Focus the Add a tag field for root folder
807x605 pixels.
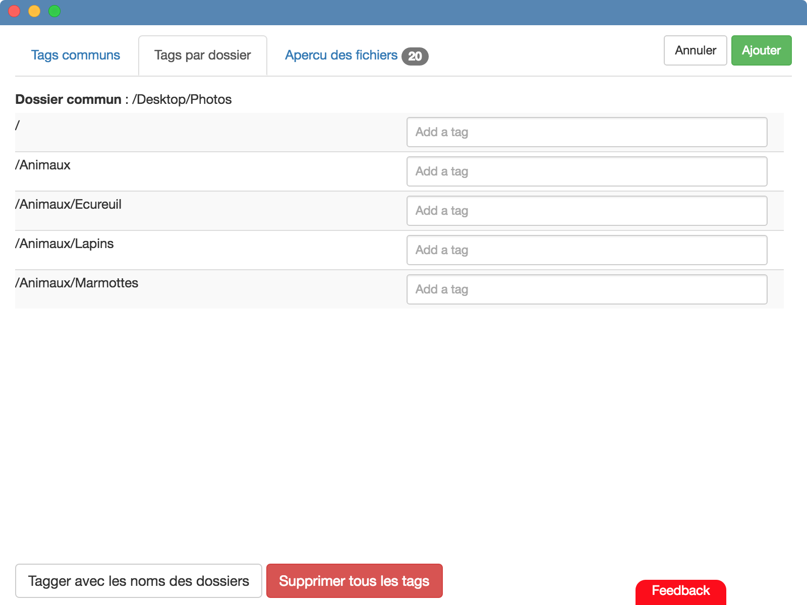[x=587, y=132]
